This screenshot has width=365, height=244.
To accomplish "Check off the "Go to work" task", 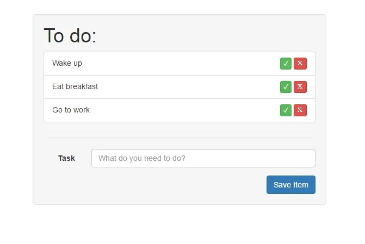I will (286, 110).
